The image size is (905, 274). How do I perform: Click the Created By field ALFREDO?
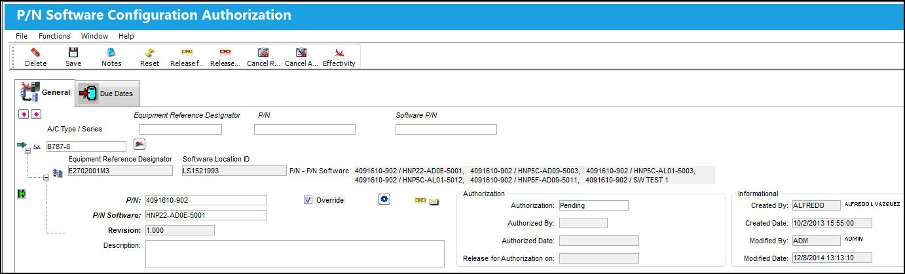coord(816,205)
